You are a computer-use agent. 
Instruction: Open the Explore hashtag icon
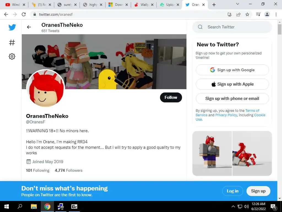click(12, 43)
